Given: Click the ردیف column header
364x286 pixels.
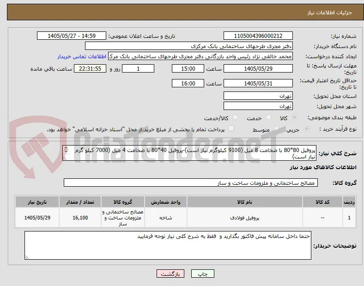Looking at the screenshot, I should pyautogui.click(x=349, y=202).
